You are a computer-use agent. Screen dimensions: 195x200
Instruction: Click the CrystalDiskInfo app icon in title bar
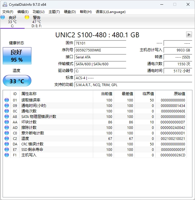coord(5,4)
